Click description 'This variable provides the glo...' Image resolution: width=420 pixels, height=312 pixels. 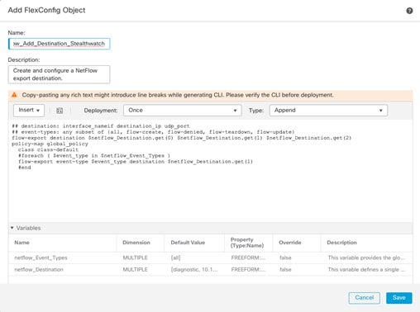pyautogui.click(x=366, y=258)
